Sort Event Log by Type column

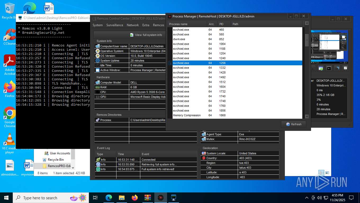point(106,154)
